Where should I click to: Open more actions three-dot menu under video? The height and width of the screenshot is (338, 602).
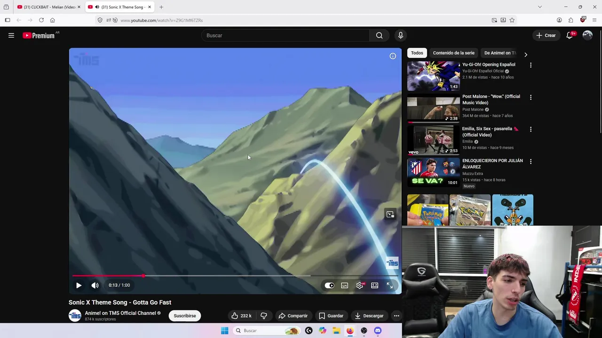pos(396,316)
